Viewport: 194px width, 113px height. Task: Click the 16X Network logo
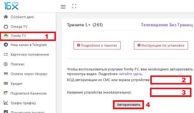(11, 6)
